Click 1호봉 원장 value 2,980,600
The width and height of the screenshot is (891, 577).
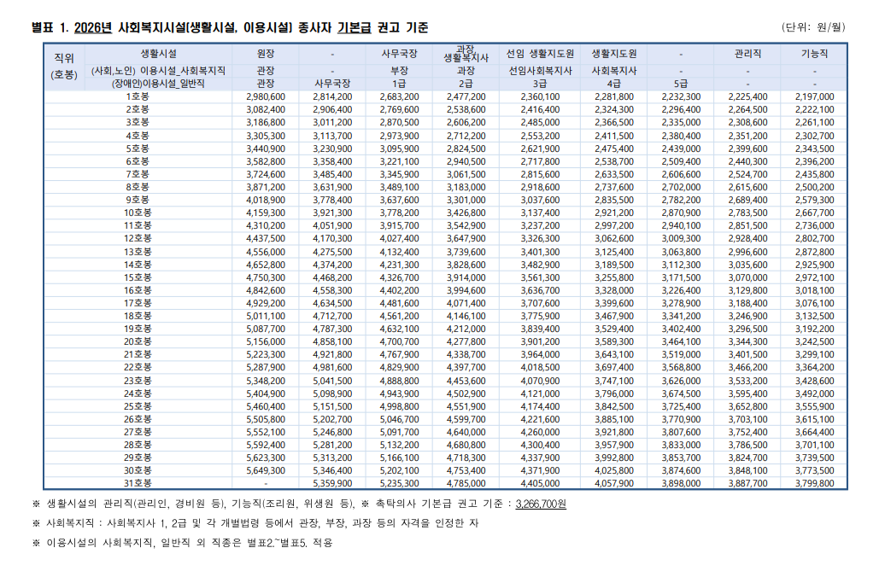(x=266, y=96)
